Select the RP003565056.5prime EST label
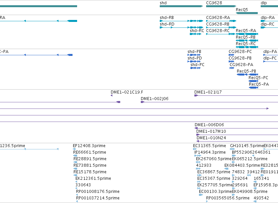The width and height of the screenshot is (278, 203). 228,198
